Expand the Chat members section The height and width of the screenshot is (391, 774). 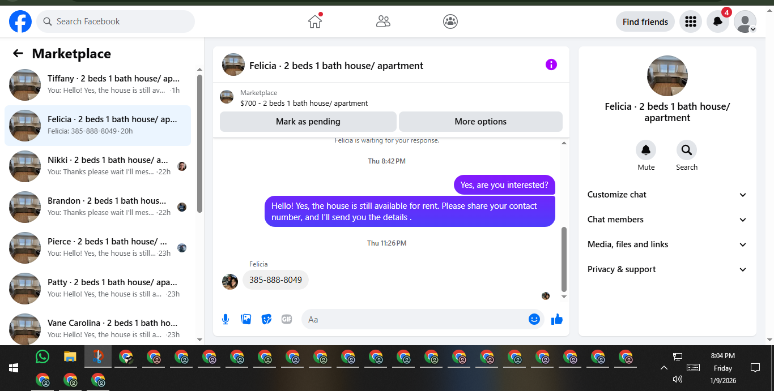(667, 220)
